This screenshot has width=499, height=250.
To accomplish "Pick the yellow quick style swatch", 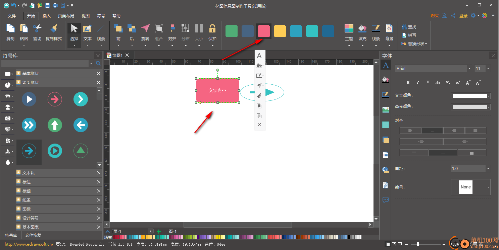I will point(280,31).
